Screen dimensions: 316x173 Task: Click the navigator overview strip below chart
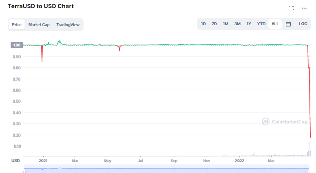[166, 169]
